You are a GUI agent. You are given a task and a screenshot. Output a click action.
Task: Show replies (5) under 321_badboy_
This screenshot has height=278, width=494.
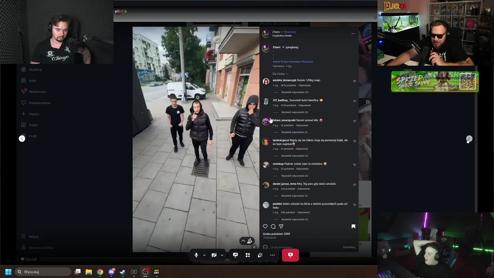294,112
